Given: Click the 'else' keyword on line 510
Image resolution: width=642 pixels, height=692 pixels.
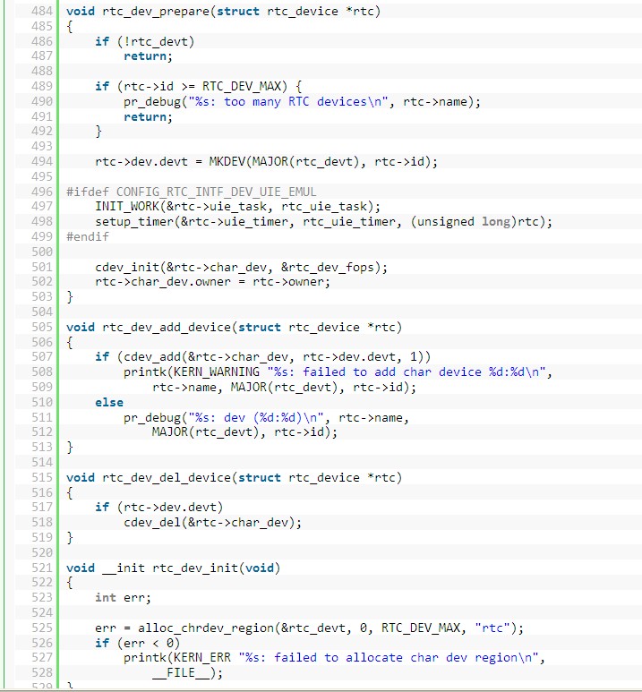Looking at the screenshot, I should [x=109, y=403].
